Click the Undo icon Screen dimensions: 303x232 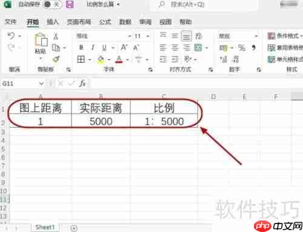click(11, 36)
